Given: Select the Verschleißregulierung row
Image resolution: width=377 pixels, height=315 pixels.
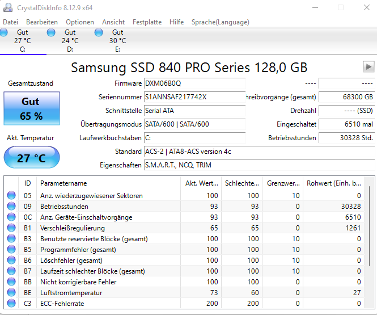Looking at the screenshot, I should (x=184, y=228).
